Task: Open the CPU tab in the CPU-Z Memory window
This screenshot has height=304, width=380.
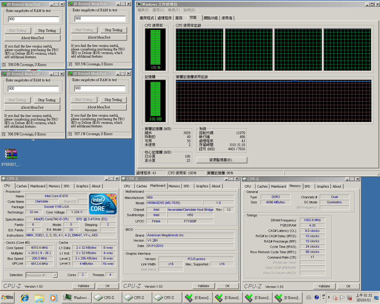Action: tap(248, 186)
